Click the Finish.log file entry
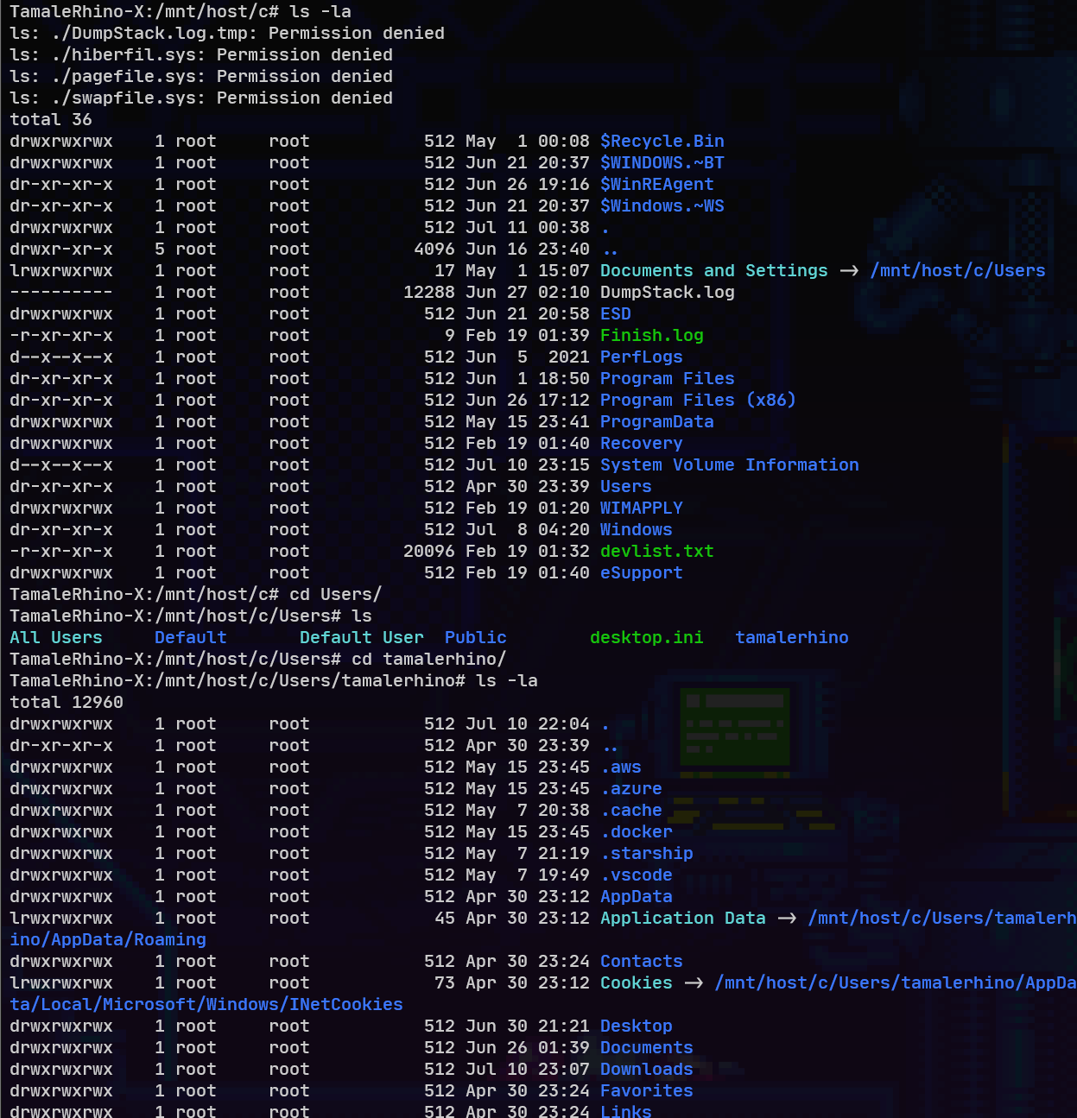The image size is (1077, 1118). point(651,335)
